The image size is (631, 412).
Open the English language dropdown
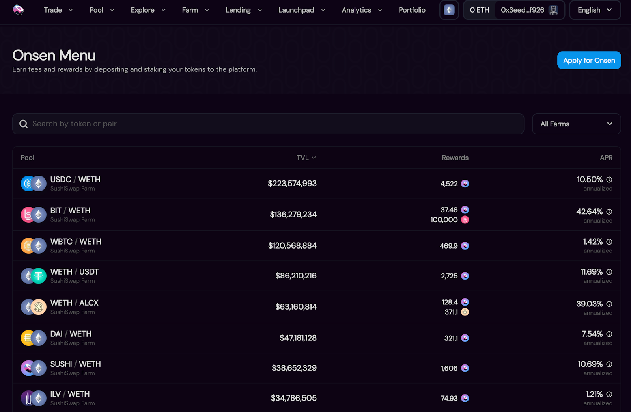pos(595,10)
